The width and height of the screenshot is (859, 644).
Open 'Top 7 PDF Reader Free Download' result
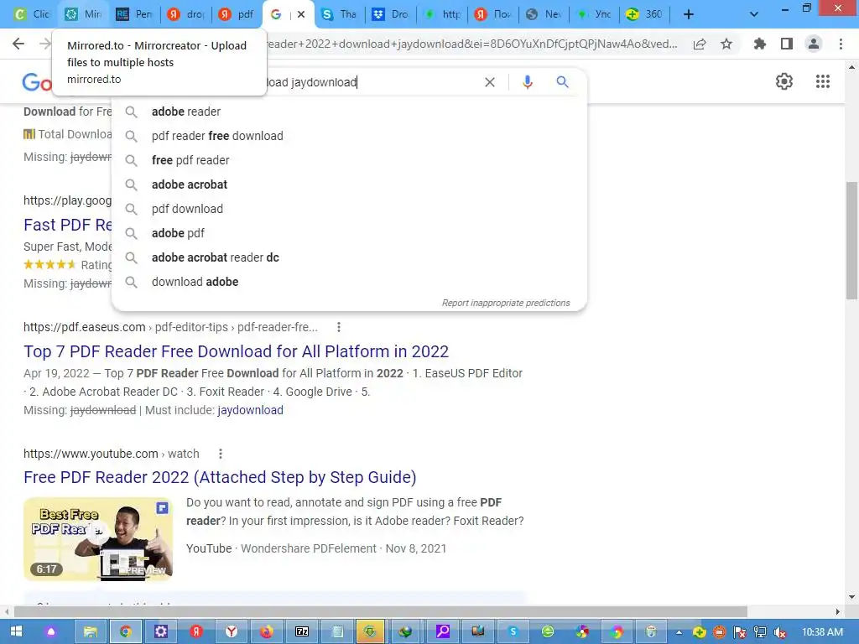(x=236, y=351)
